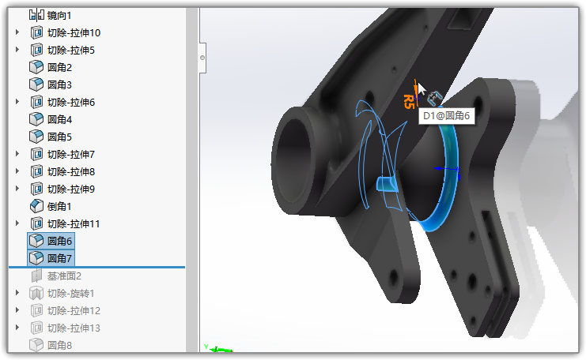Expand the 切除-拉伸6 feature node
Viewport: 586px width, 360px height.
tap(17, 102)
